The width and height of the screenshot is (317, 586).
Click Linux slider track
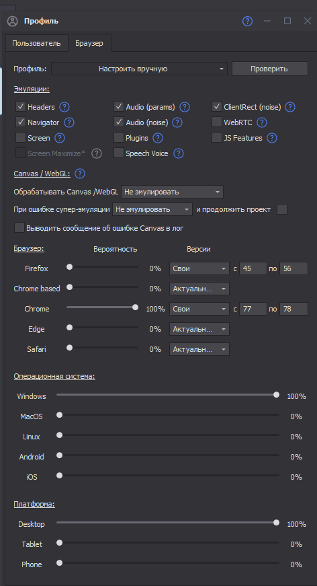tap(168, 435)
